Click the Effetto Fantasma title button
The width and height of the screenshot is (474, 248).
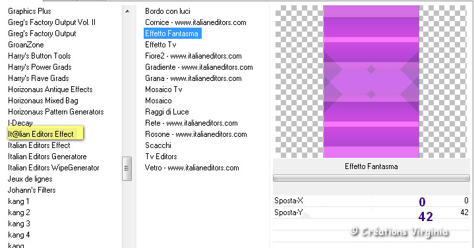(371, 166)
